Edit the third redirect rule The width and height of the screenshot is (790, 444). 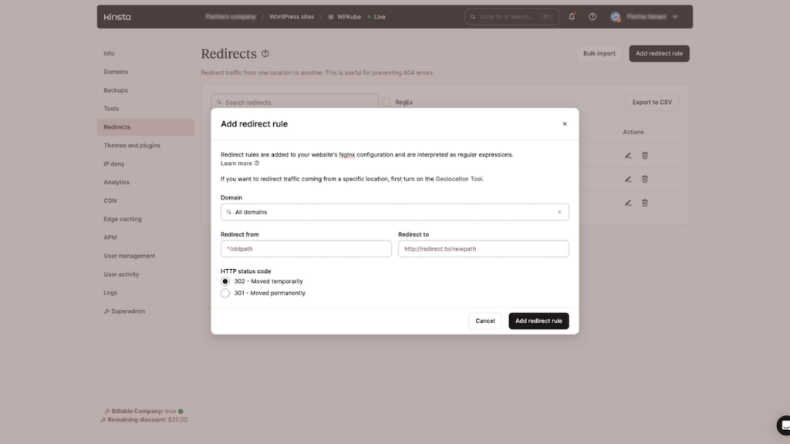[x=628, y=203]
